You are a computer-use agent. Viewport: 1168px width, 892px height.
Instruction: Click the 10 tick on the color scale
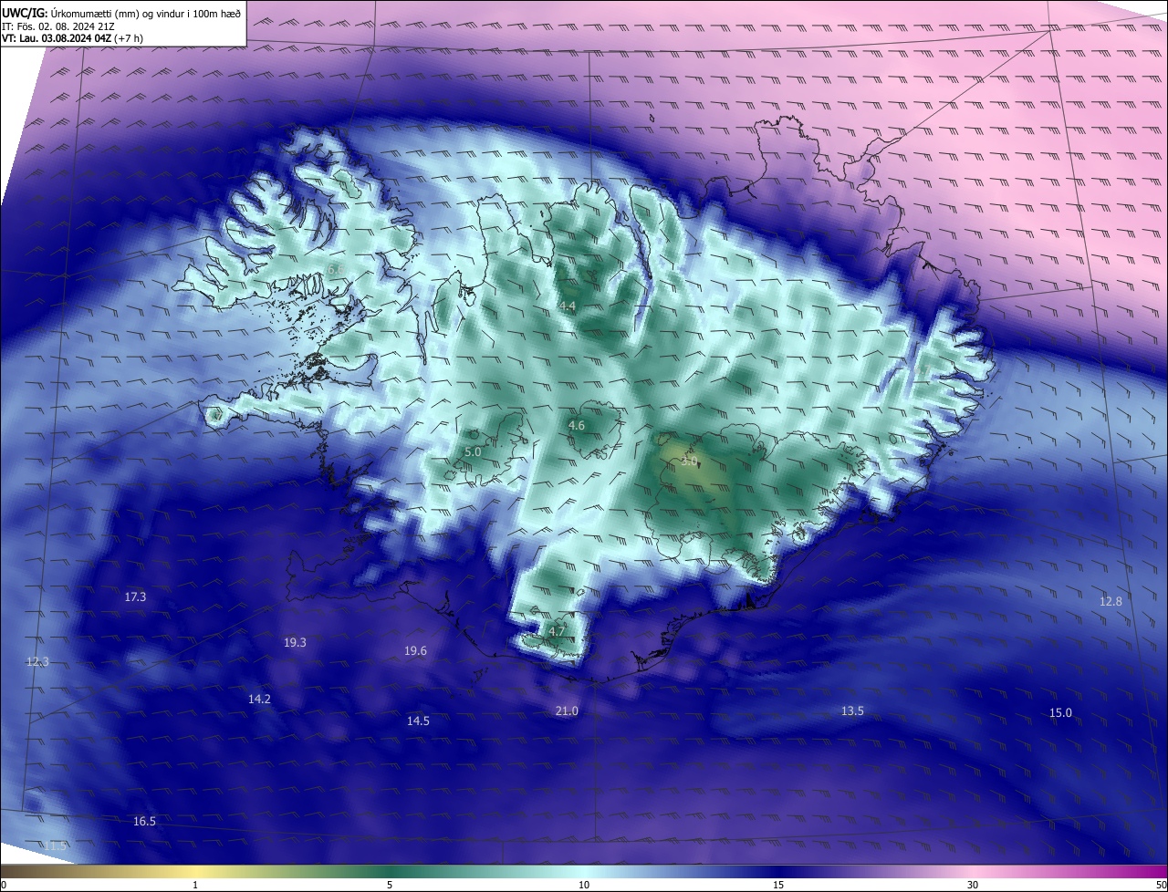coord(584,885)
